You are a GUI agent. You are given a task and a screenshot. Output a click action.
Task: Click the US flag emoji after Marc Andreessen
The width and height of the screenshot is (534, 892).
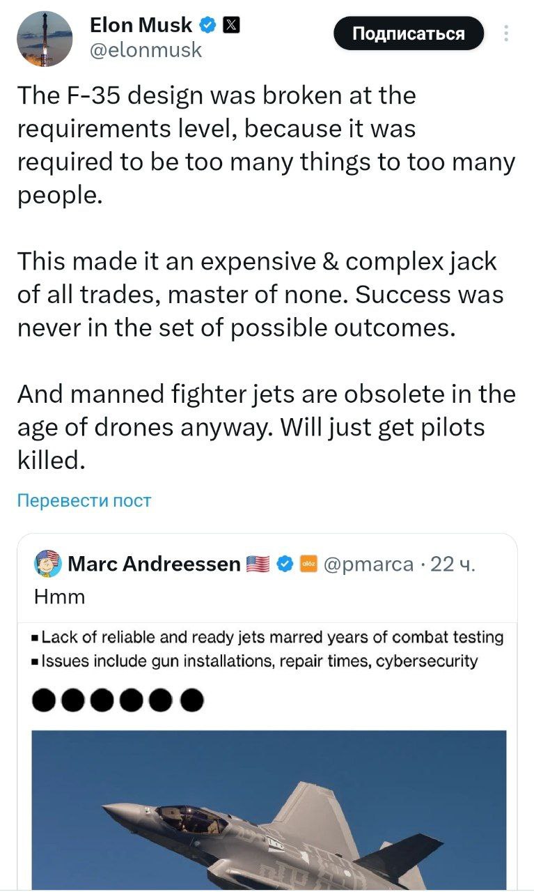tap(258, 564)
